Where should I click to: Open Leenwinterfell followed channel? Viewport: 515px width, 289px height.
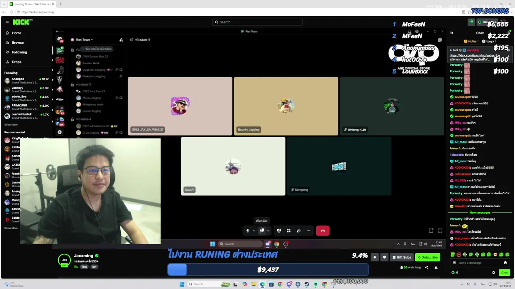click(x=27, y=116)
